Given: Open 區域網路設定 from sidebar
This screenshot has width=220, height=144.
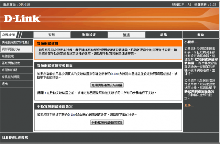Looking at the screenshot, I should [16, 63].
